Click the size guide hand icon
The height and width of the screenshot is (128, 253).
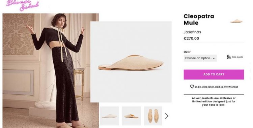tap(229, 57)
